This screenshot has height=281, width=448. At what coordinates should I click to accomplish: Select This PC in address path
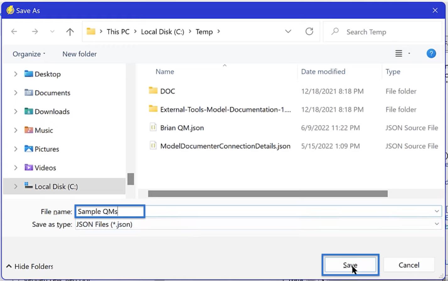tap(118, 32)
